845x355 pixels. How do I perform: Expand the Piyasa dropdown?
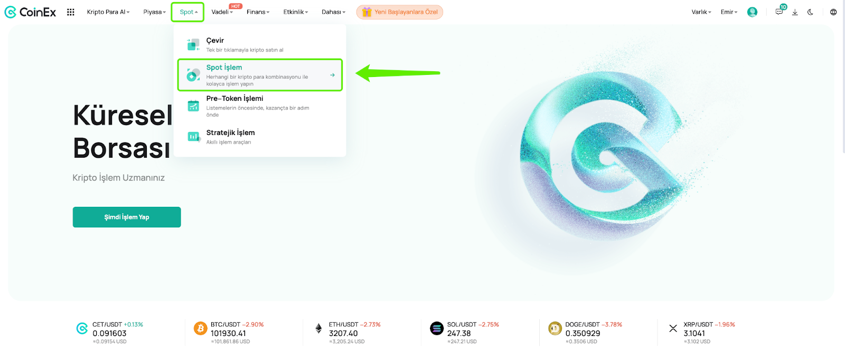pos(155,12)
